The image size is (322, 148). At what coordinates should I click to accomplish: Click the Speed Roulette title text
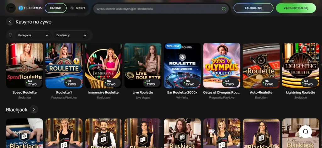(x=25, y=92)
